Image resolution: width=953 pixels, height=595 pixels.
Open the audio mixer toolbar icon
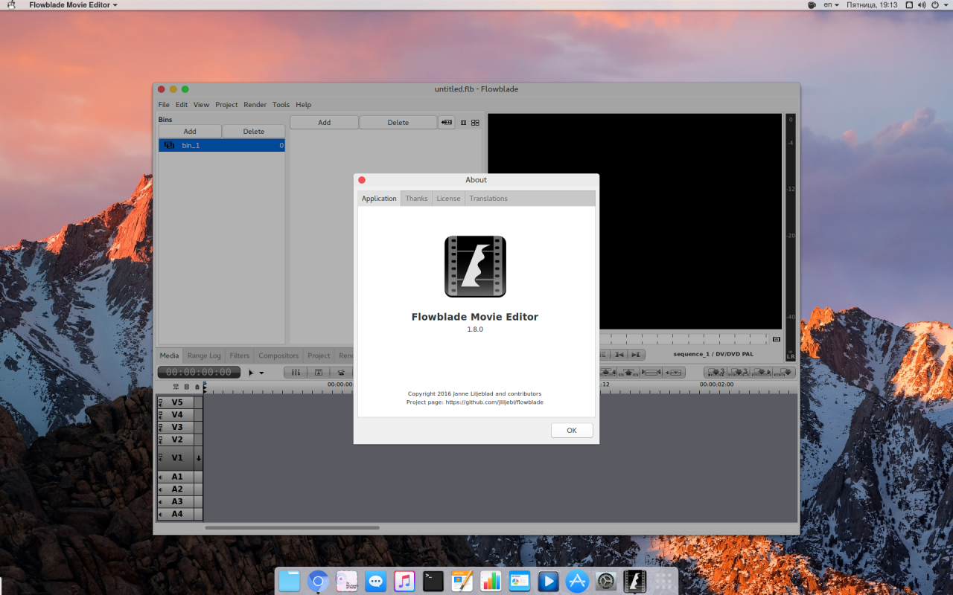pos(296,373)
